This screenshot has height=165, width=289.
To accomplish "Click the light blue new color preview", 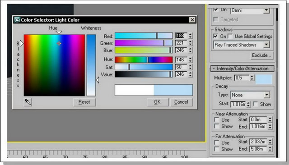I will 173,90.
